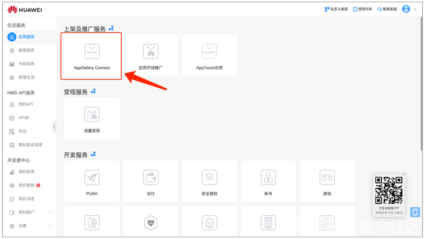Click customize icon beside 开发服务
Image resolution: width=425 pixels, height=239 pixels.
pyautogui.click(x=93, y=154)
